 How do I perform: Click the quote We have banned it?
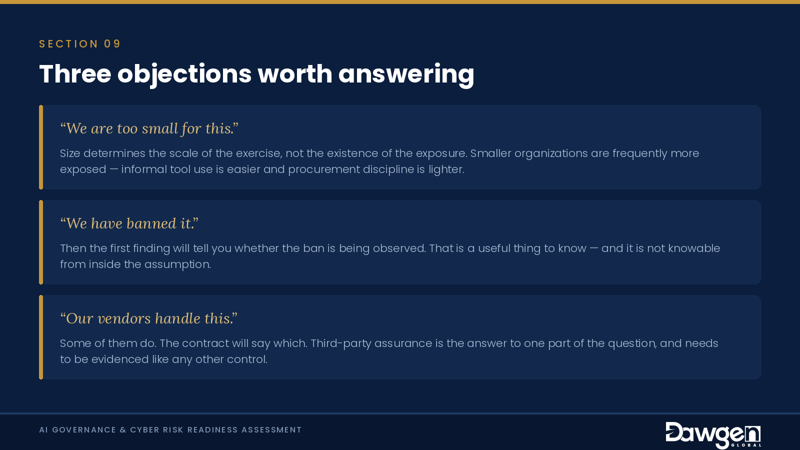[129, 223]
